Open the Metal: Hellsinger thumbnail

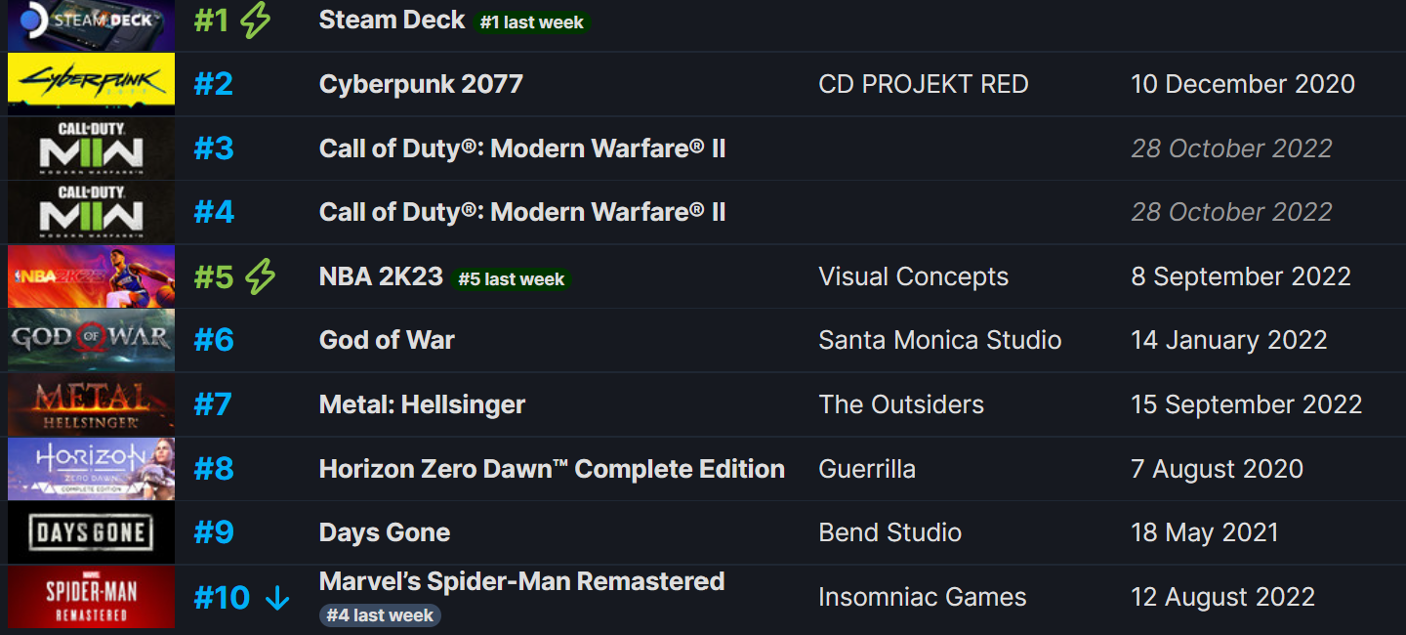tap(91, 404)
